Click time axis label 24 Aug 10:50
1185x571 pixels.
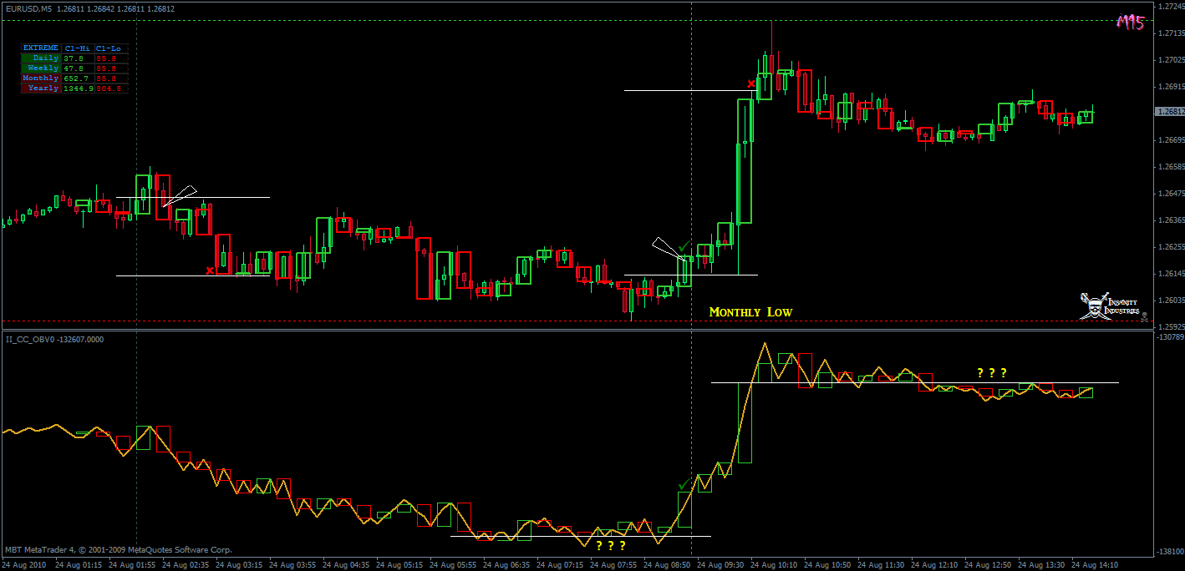click(x=828, y=565)
